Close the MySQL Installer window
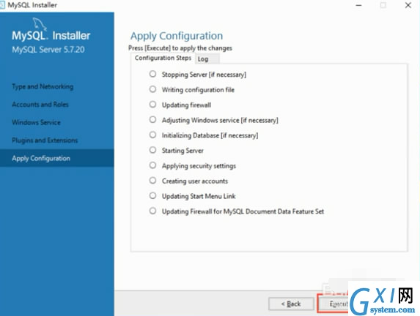 click(408, 5)
